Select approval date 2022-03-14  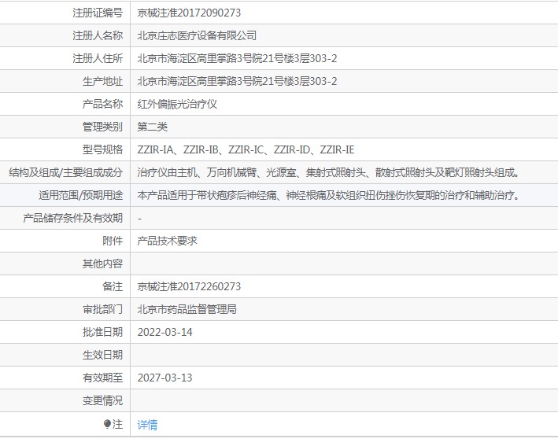pos(164,332)
